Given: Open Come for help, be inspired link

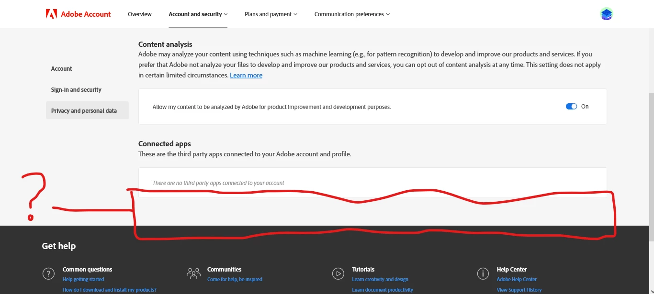Looking at the screenshot, I should click(x=235, y=279).
